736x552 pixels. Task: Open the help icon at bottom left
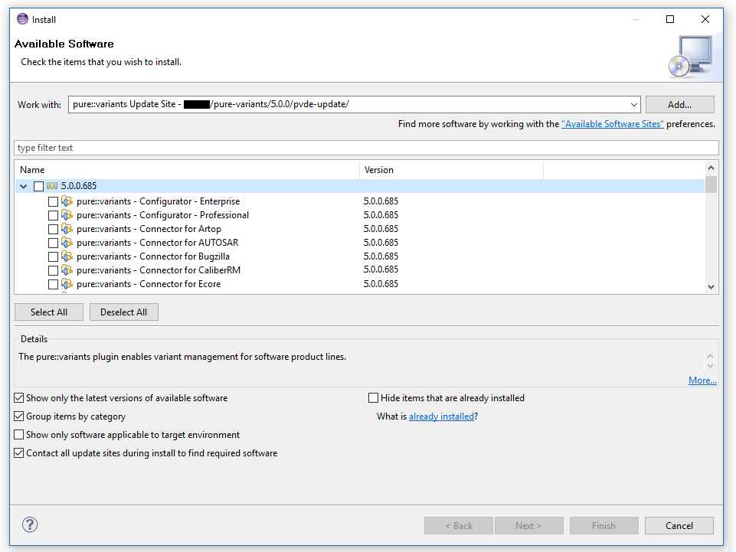29,525
